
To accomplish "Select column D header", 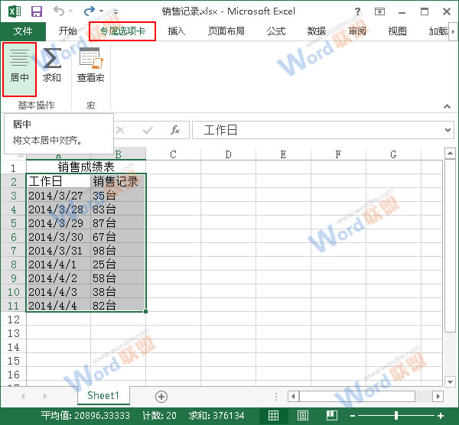I will (x=228, y=154).
